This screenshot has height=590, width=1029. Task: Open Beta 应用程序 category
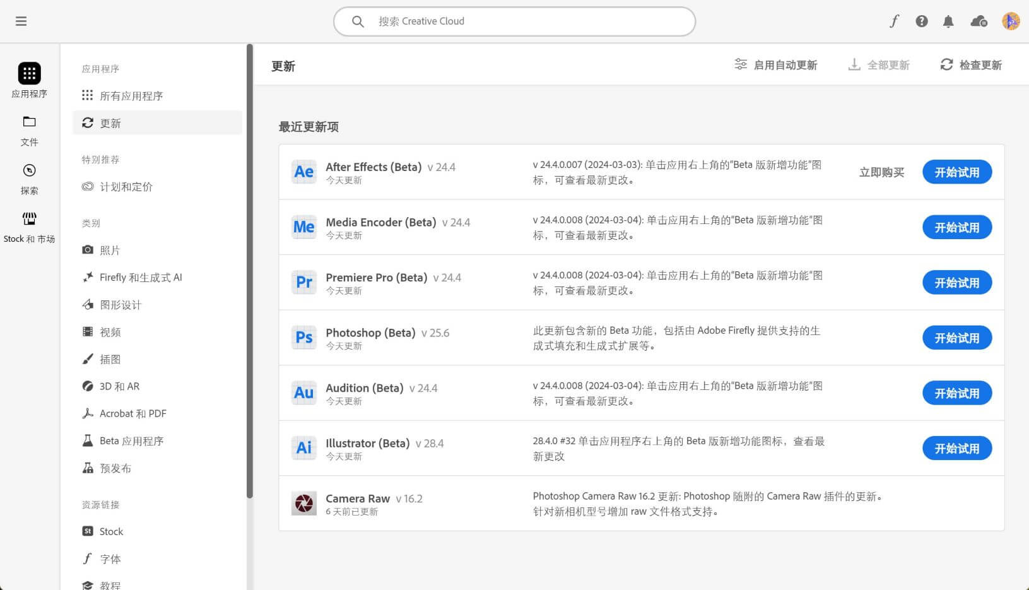(x=157, y=441)
